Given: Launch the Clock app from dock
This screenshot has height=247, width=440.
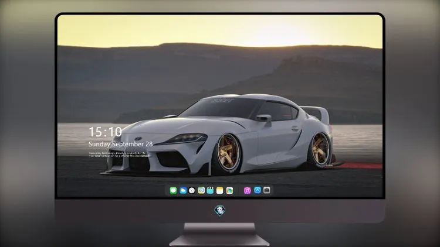Looking at the screenshot, I should (x=192, y=190).
